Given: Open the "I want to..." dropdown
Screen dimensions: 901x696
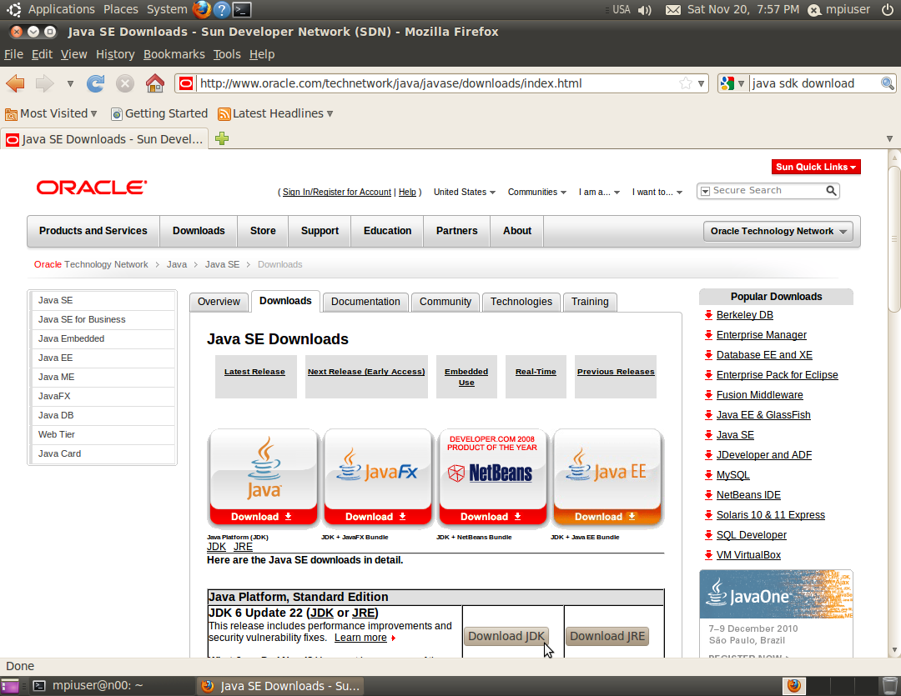Looking at the screenshot, I should [657, 192].
